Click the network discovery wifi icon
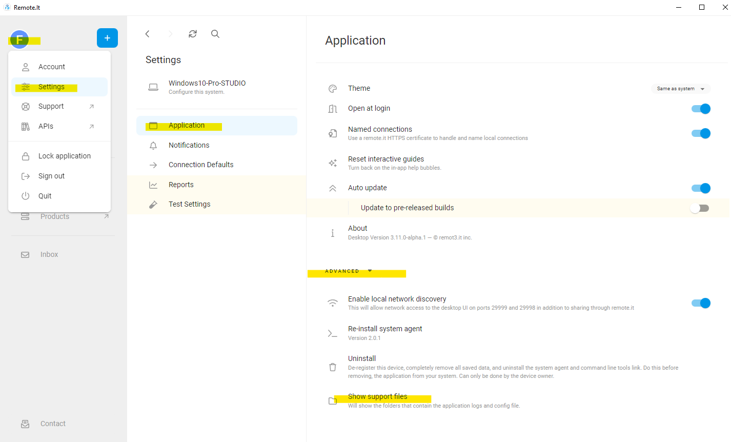Screen dimensions: 731x442 [x=333, y=303]
